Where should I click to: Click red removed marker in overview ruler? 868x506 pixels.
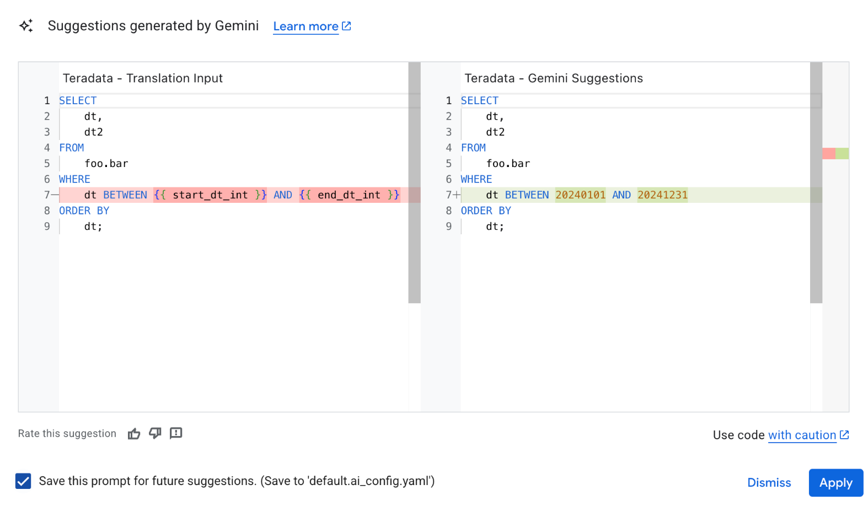click(828, 153)
